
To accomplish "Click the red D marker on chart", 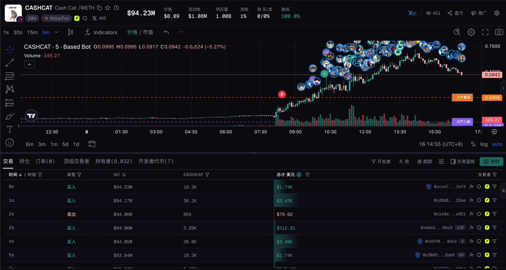I will (x=282, y=94).
